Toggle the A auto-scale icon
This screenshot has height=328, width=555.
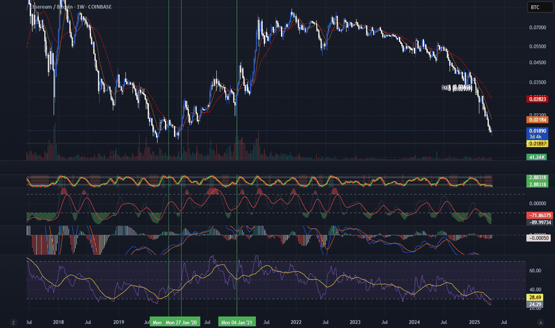click(x=540, y=322)
